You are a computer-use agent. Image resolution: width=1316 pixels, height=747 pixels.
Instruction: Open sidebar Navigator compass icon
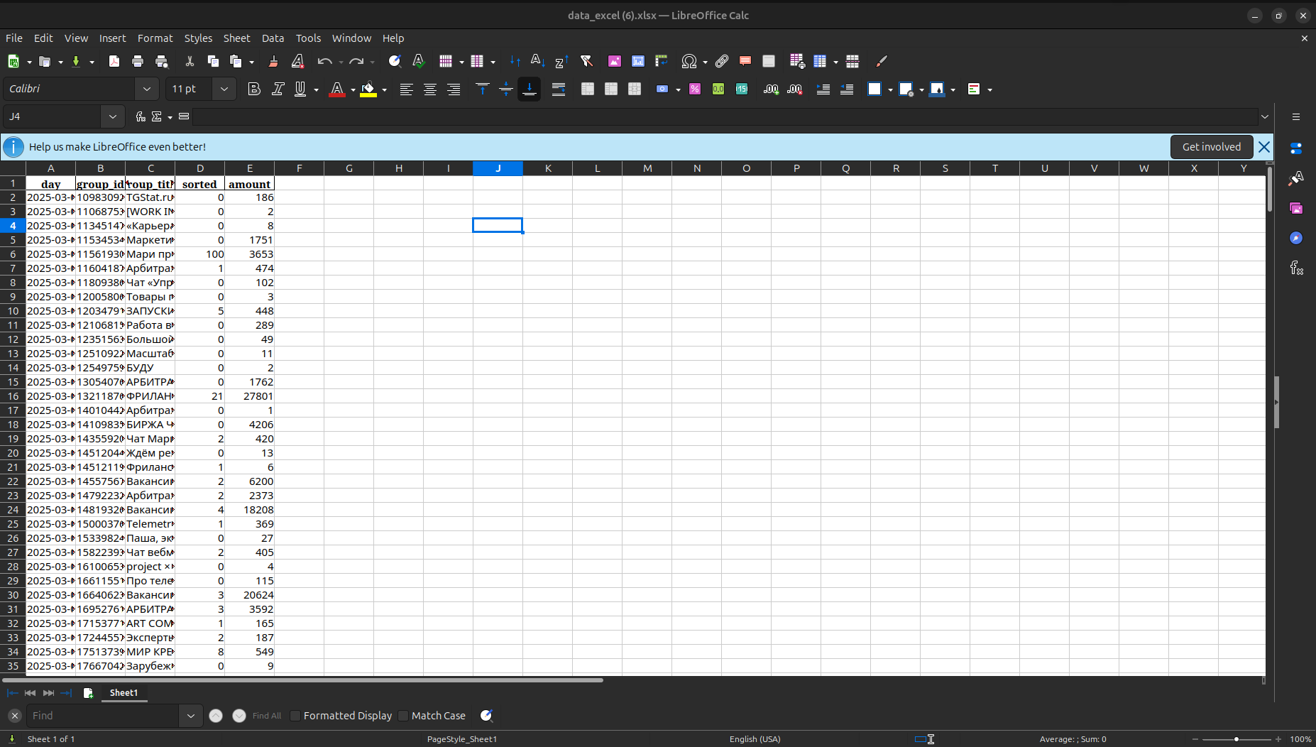click(1296, 238)
